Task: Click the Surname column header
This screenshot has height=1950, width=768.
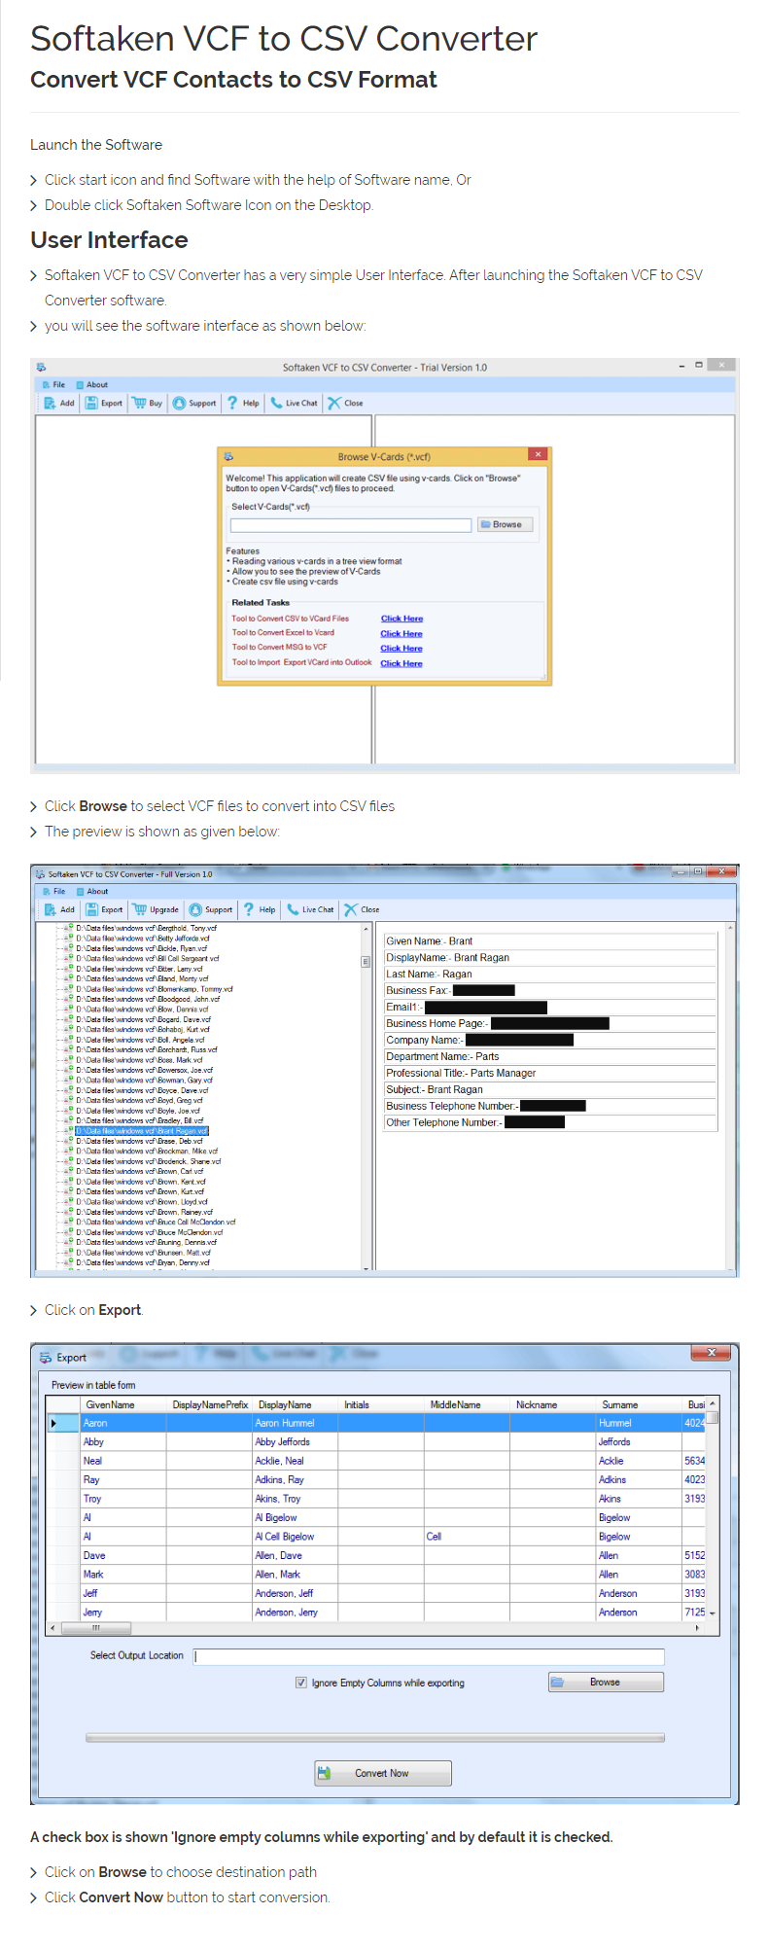Action: click(639, 1405)
